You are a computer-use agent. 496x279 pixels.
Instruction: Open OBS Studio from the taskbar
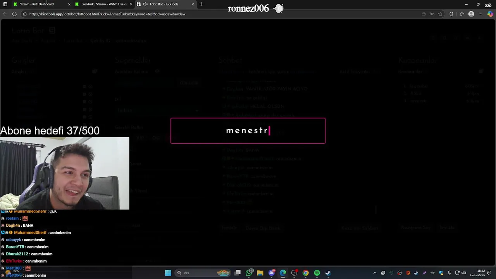click(294, 273)
